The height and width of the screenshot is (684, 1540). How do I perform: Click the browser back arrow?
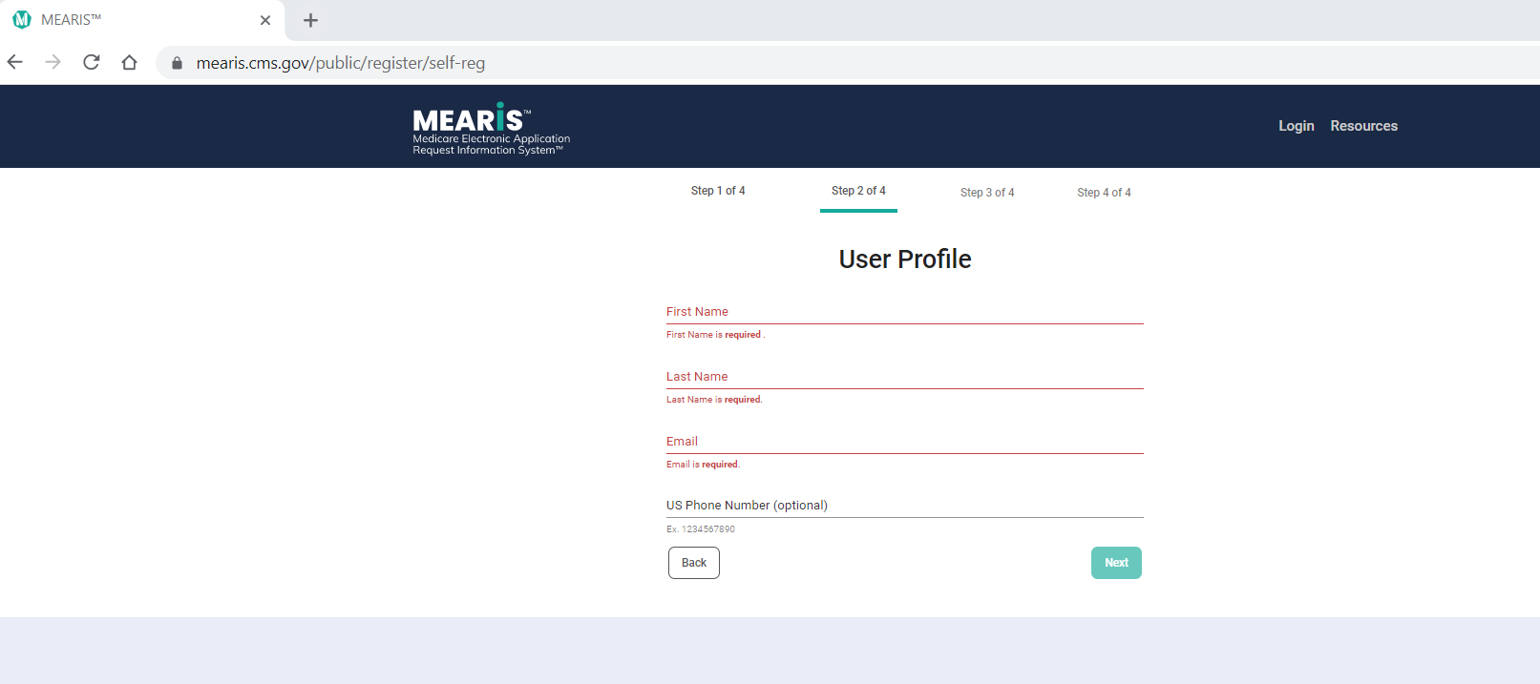(15, 63)
